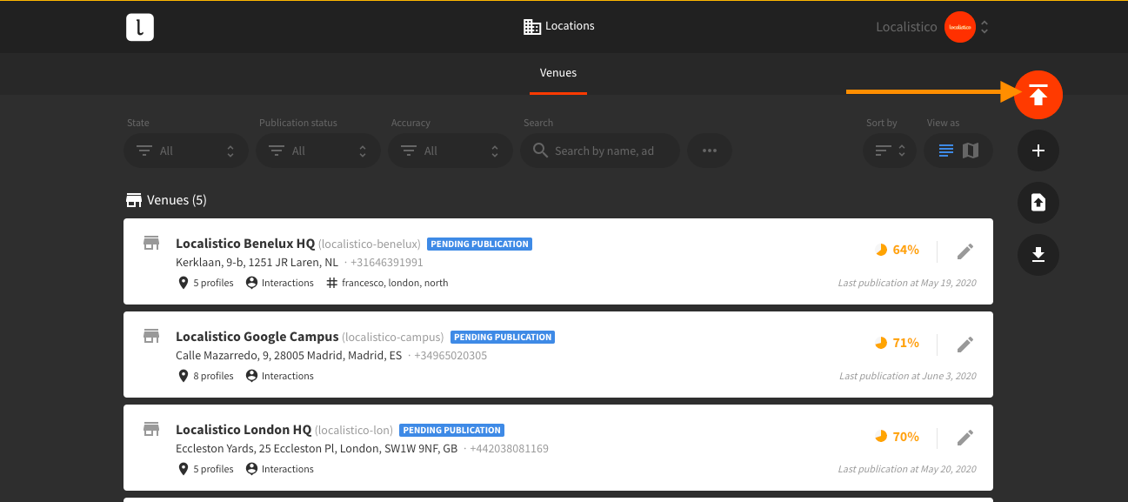Open more filters with three dots

pyautogui.click(x=710, y=151)
